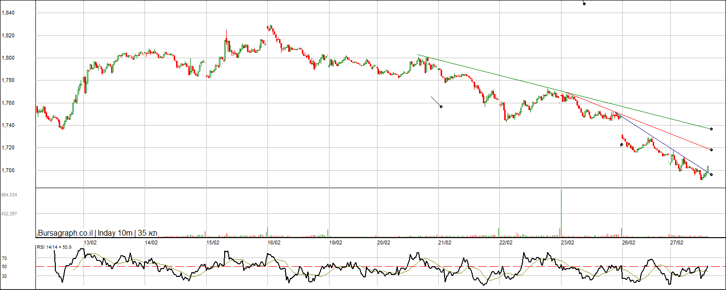
Task: Click the 864,534 volume axis label
Action: pyautogui.click(x=9, y=194)
